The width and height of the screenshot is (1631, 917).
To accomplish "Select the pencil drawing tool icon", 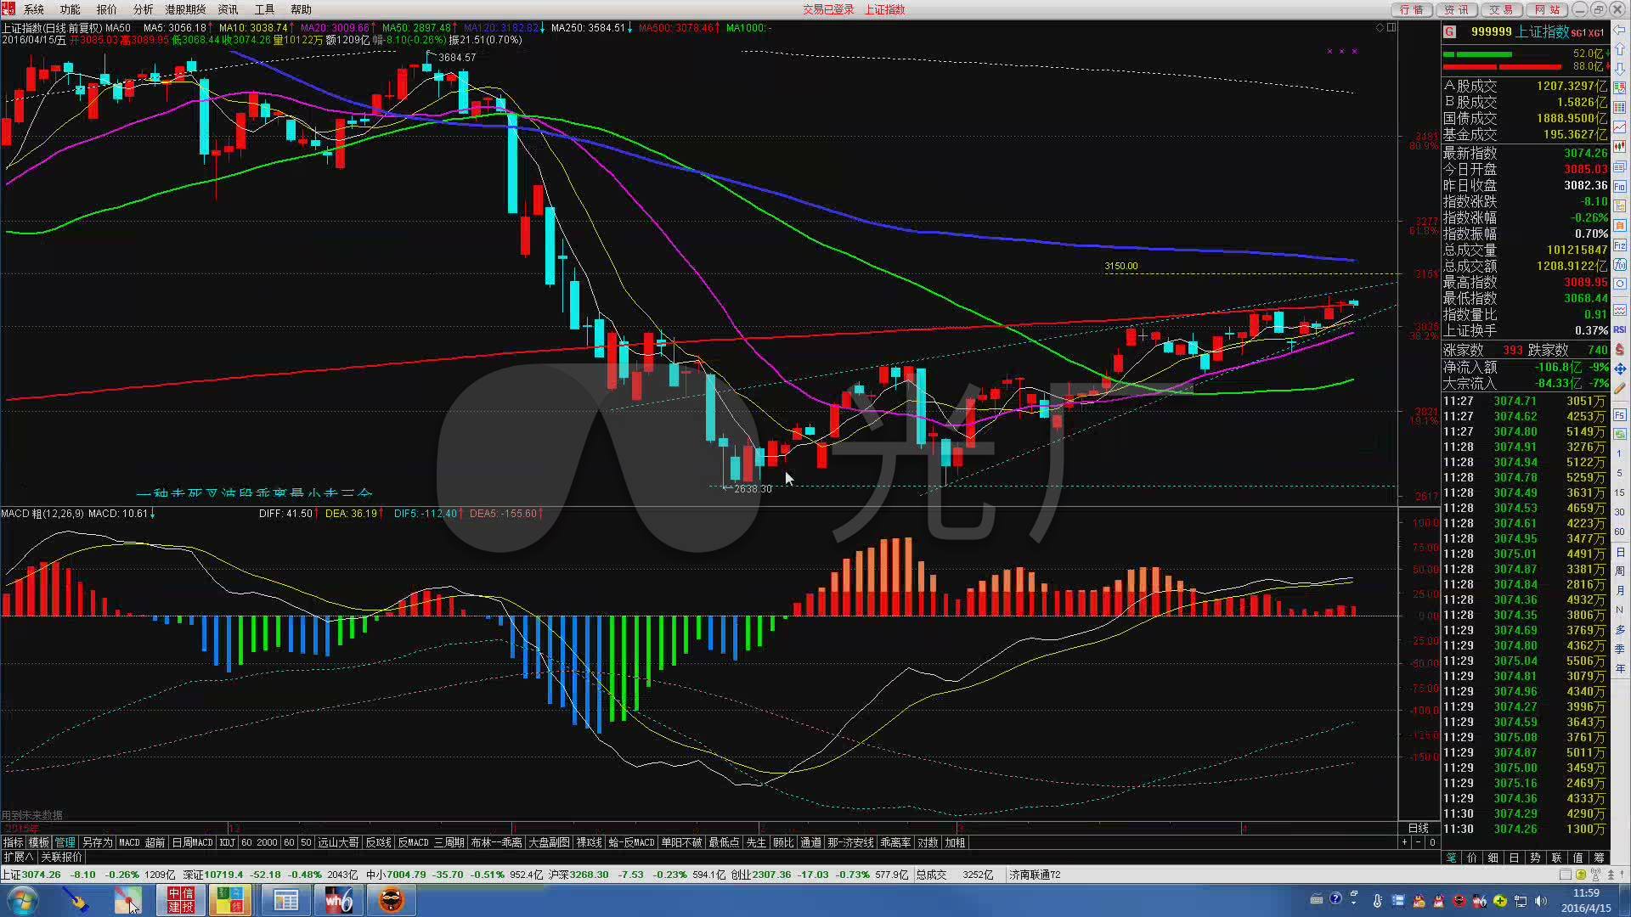I will [1620, 389].
